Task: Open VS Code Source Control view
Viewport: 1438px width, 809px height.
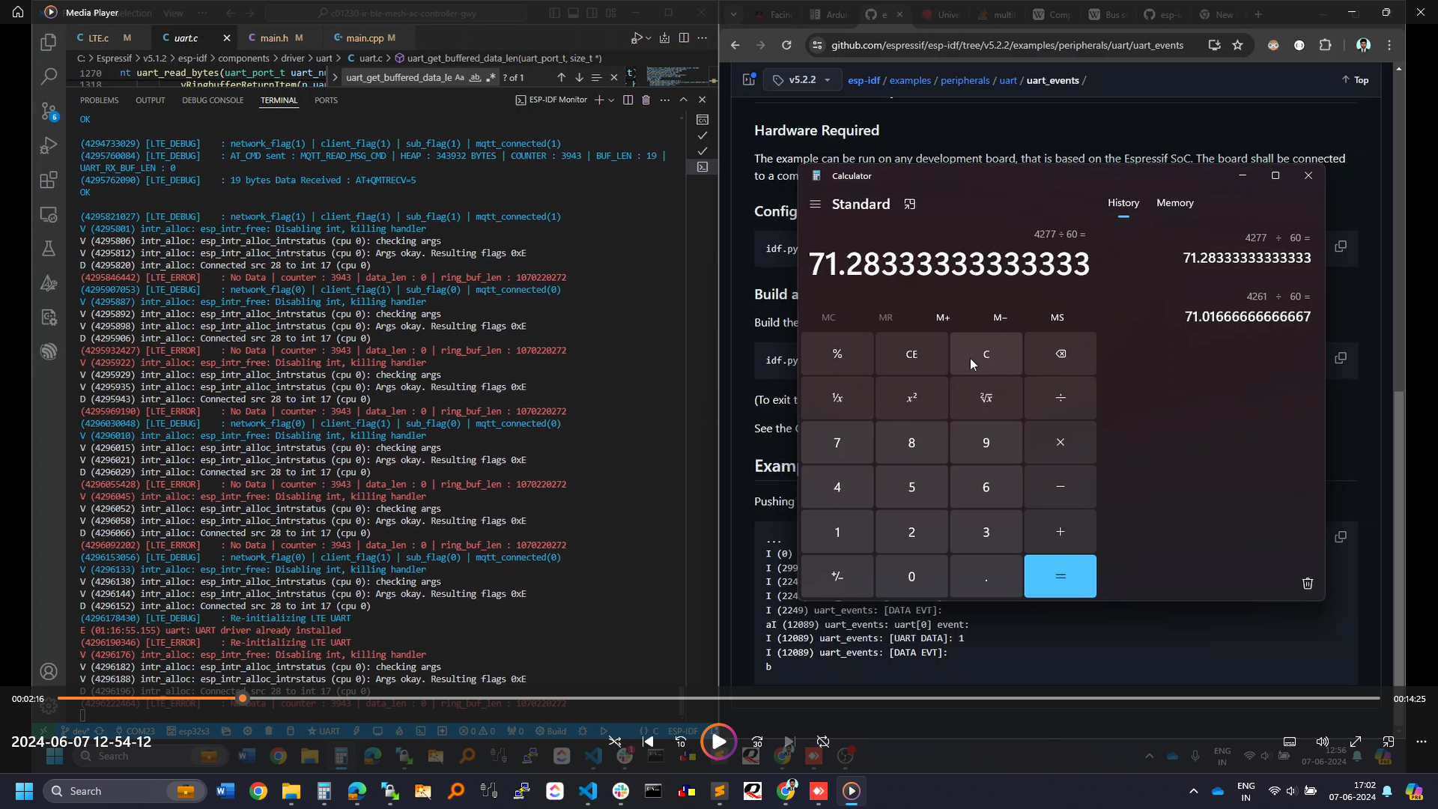Action: pos(49,111)
